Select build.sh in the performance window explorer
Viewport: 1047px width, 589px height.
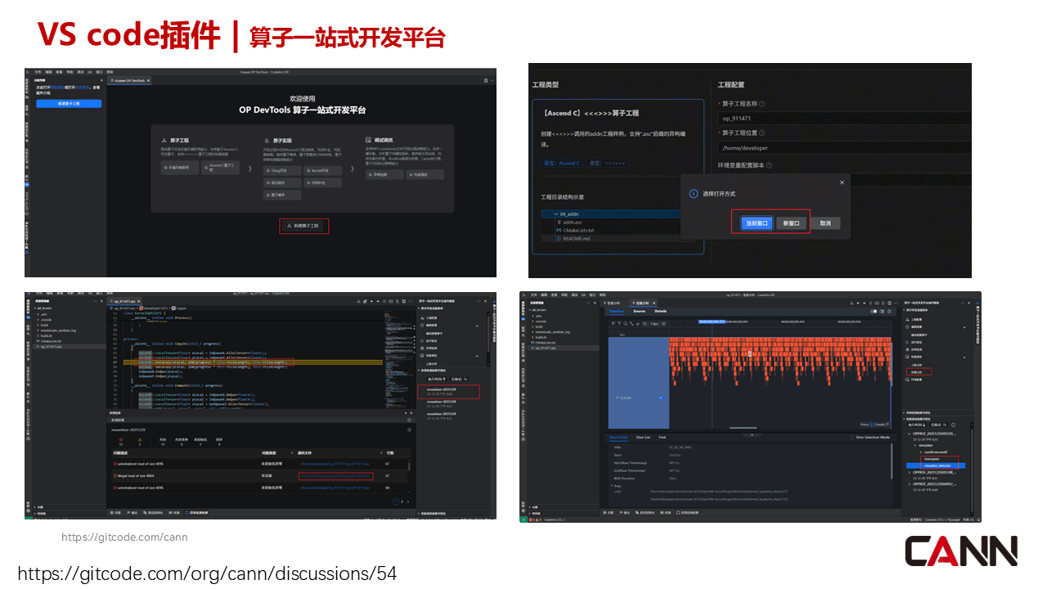(541, 337)
